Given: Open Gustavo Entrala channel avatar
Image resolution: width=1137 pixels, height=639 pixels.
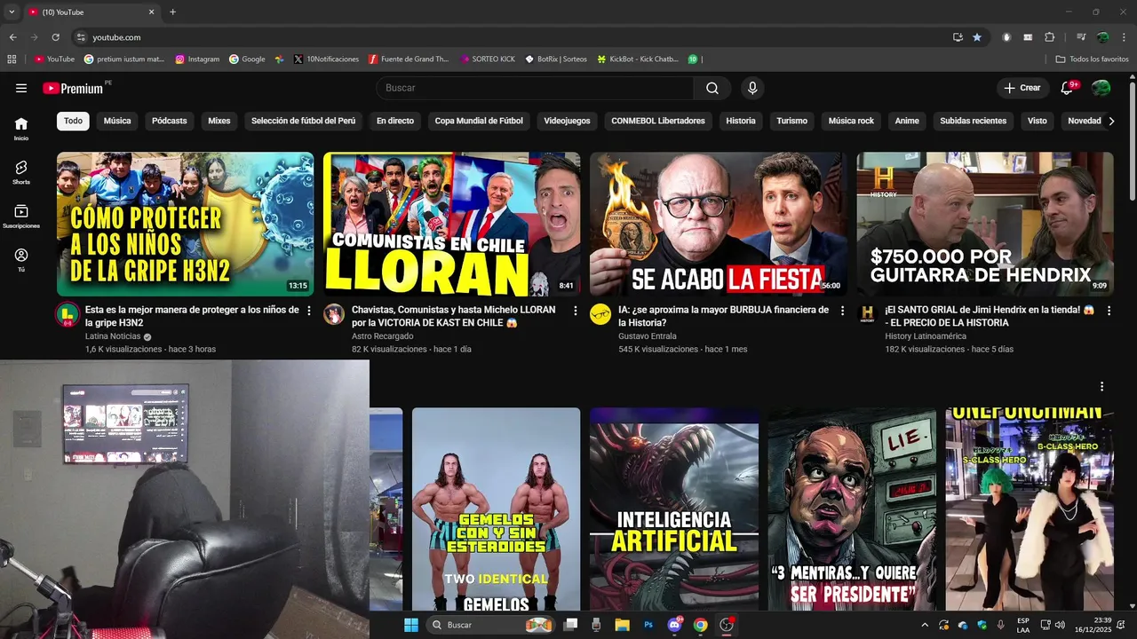Looking at the screenshot, I should point(600,314).
